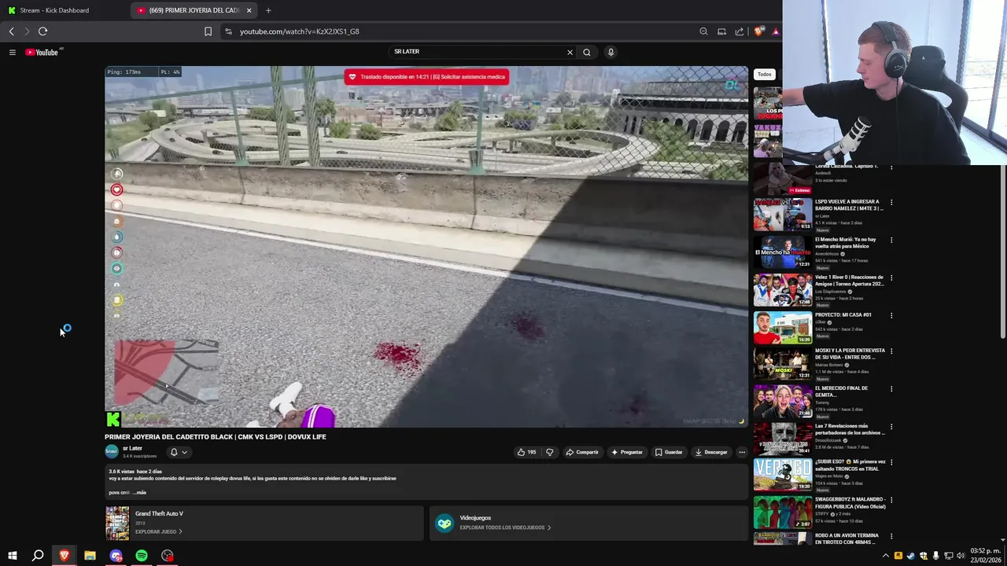Open the Windows Start menu

point(12,556)
